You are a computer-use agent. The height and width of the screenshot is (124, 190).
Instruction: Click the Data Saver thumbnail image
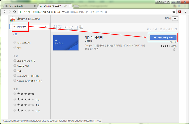coord(66,43)
